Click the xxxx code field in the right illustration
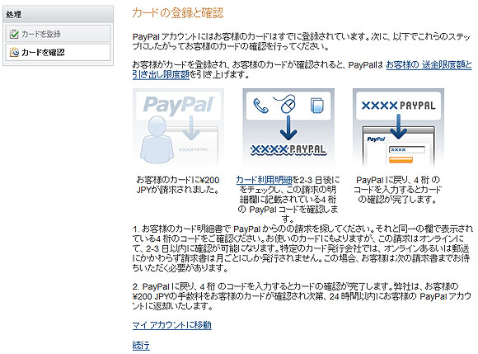Image resolution: width=478 pixels, height=354 pixels. pyautogui.click(x=407, y=150)
